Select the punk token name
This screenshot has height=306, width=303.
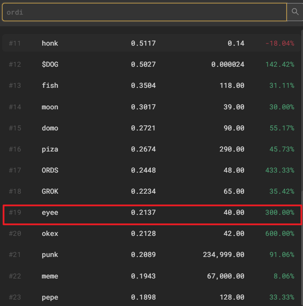pos(50,255)
